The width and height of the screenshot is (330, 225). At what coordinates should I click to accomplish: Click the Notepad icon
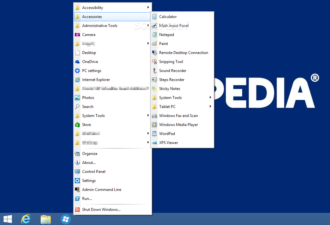coord(154,35)
